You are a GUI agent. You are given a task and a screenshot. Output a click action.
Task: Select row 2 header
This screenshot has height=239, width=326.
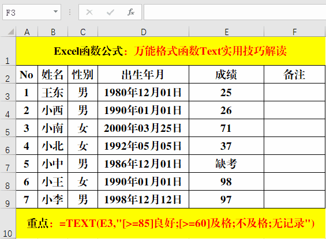[8, 74]
